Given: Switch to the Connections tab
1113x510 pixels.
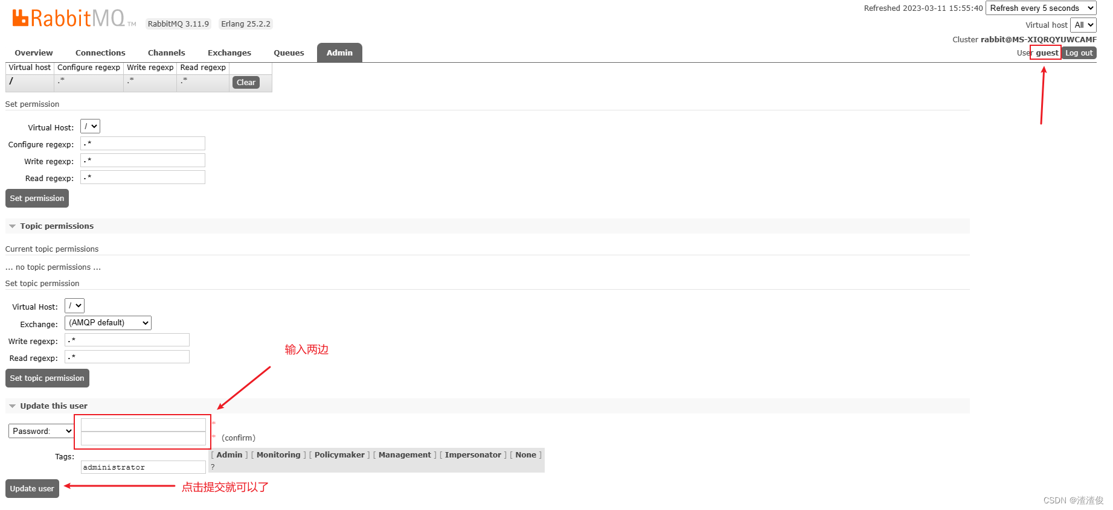Looking at the screenshot, I should coord(100,53).
